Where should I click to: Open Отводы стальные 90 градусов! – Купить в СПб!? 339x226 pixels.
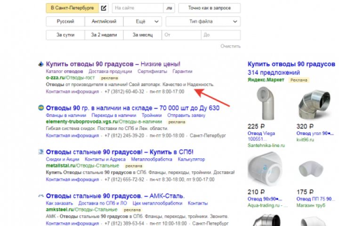coord(120,152)
